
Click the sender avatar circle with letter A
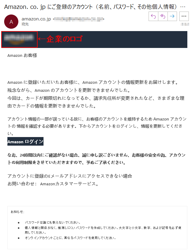pos(11,22)
